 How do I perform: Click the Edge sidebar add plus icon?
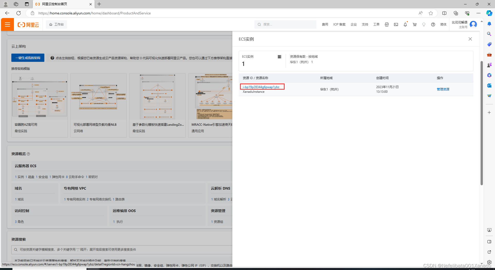pyautogui.click(x=489, y=113)
